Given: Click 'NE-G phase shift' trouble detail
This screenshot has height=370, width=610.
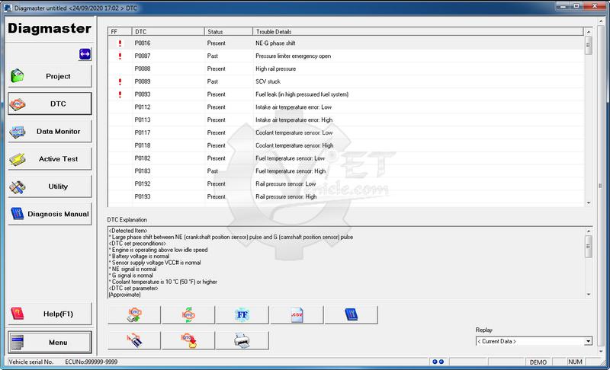Looking at the screenshot, I should (275, 43).
